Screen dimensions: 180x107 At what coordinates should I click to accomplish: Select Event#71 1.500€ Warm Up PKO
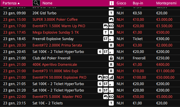click(x=59, y=26)
